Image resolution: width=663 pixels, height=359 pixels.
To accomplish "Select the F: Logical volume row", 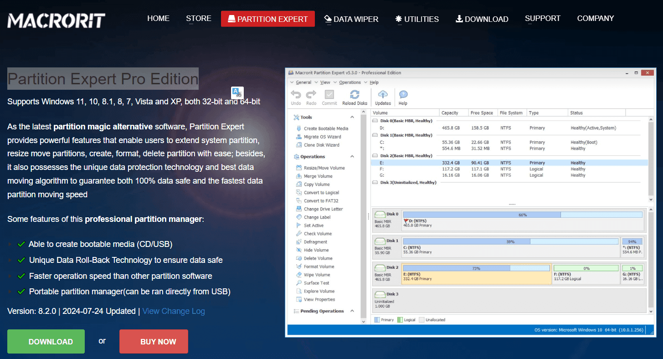I will 509,169.
